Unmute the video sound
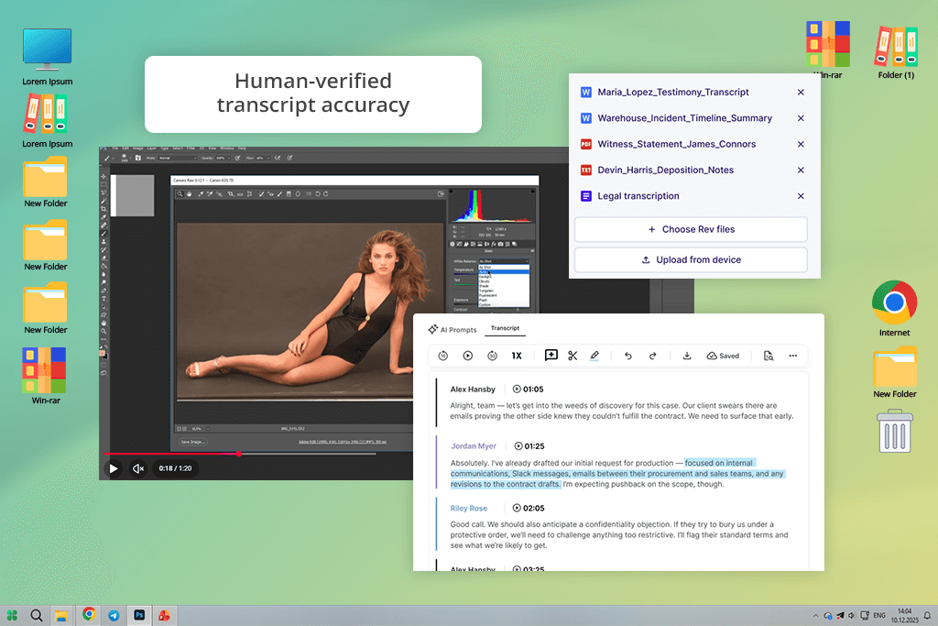Screen dimensions: 938x626 pos(138,468)
